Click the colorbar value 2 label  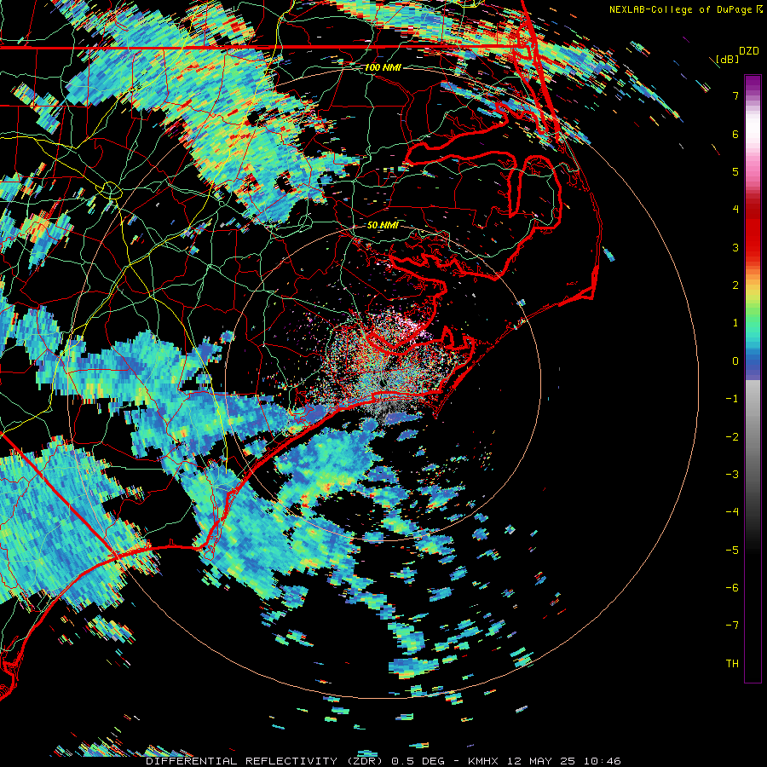pyautogui.click(x=735, y=285)
